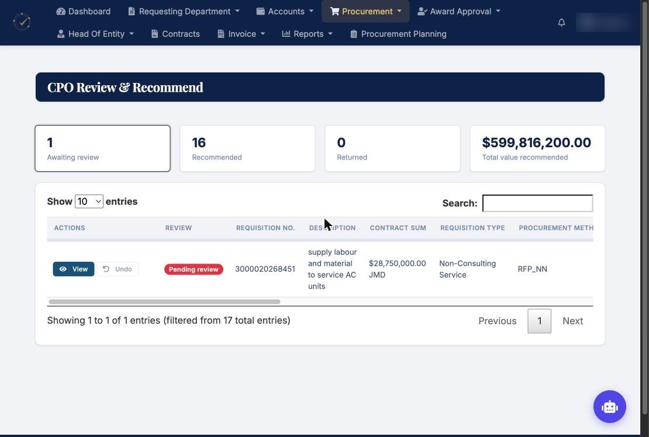Click the table's horizontal scrollbar thumb
649x437 pixels.
pyautogui.click(x=164, y=302)
